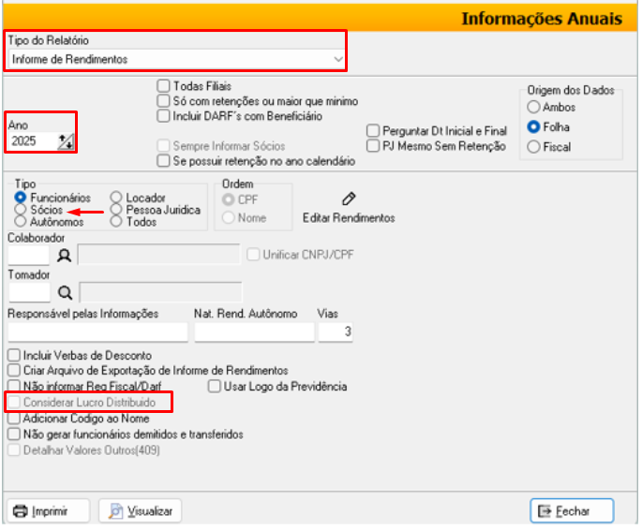Enable Usar Logo da Previdência
The image size is (642, 530).
pos(214,386)
